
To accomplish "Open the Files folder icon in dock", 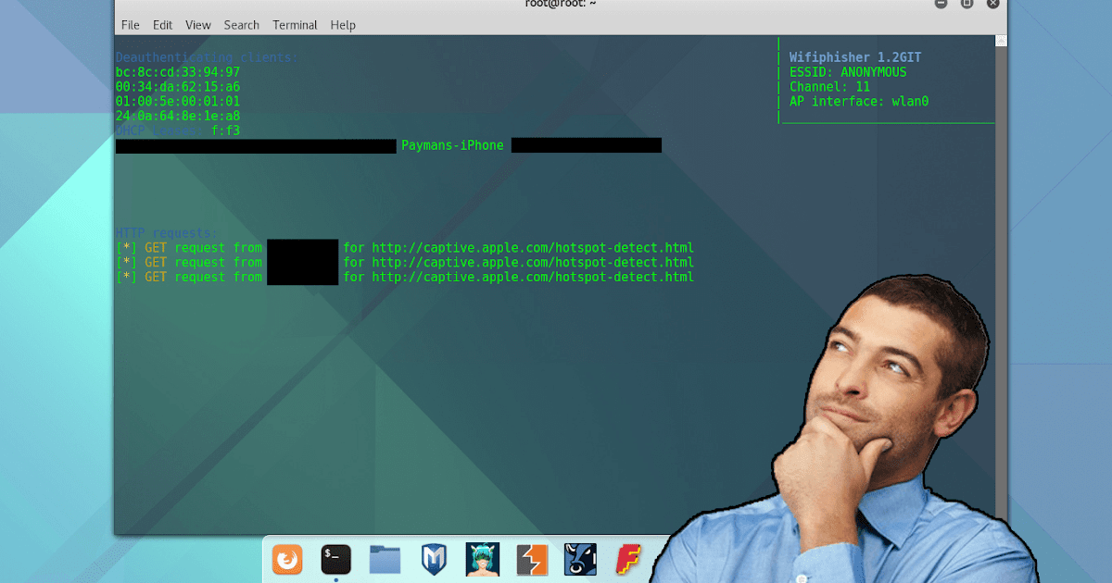I will (385, 559).
